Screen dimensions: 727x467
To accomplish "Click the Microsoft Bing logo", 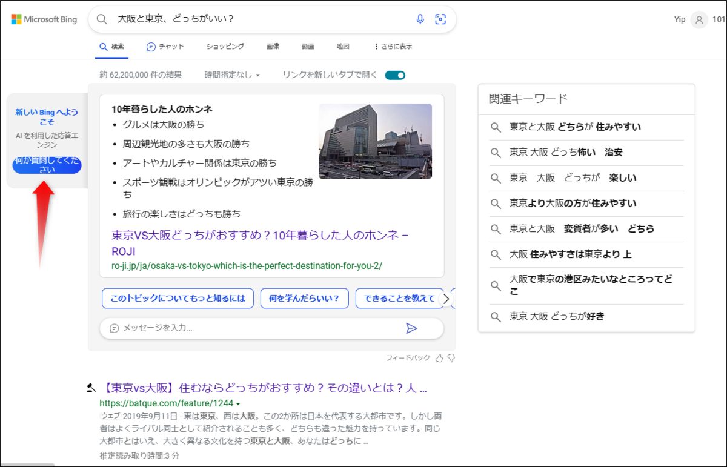I will (x=44, y=19).
